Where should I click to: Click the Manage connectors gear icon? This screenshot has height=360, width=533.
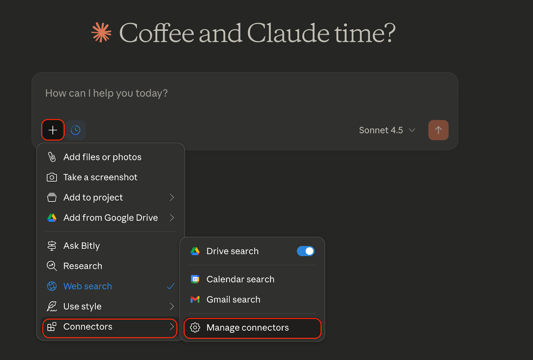click(195, 328)
